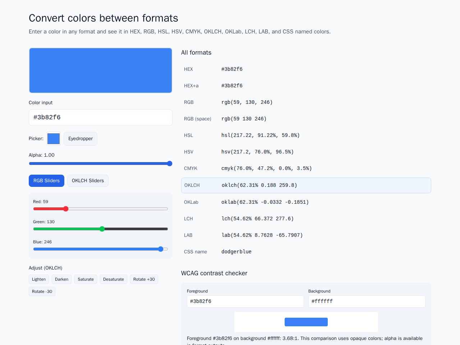Click the hsv(217.2, 76.0%, 96.5%) value
The image size is (460, 345).
[258, 152]
